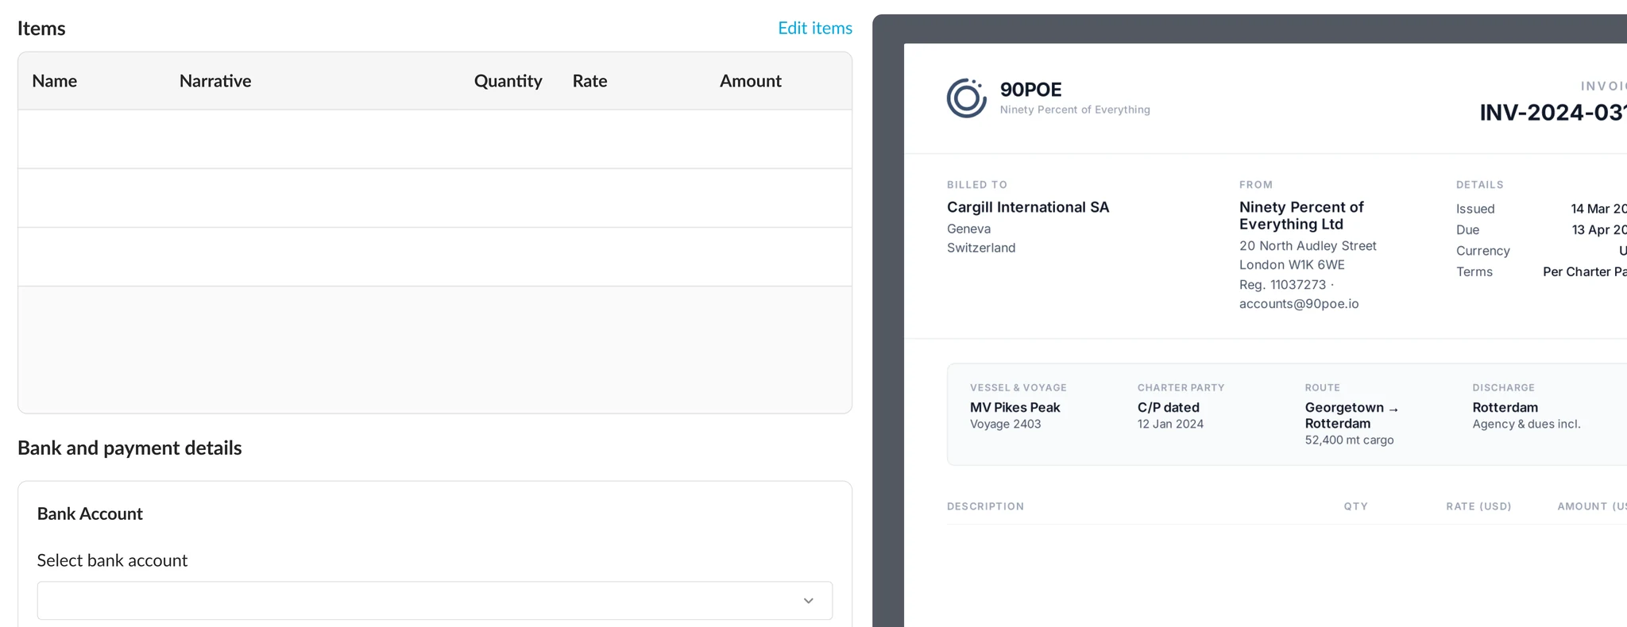1627x627 pixels.
Task: Click the 12 Jan 2024 charter date
Action: 1170,424
